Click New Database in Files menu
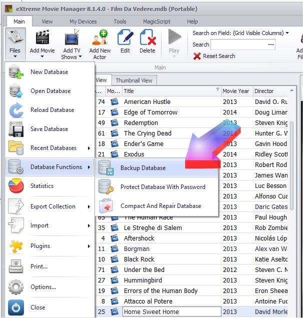Viewport: 303px width, 318px height. 49,72
